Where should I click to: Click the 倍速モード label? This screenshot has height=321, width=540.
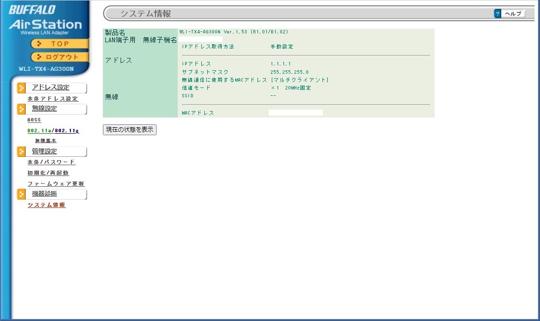tap(196, 88)
